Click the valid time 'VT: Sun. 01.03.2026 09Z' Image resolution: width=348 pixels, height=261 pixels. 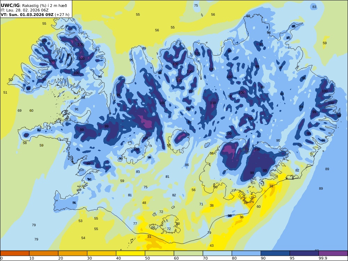[27, 15]
